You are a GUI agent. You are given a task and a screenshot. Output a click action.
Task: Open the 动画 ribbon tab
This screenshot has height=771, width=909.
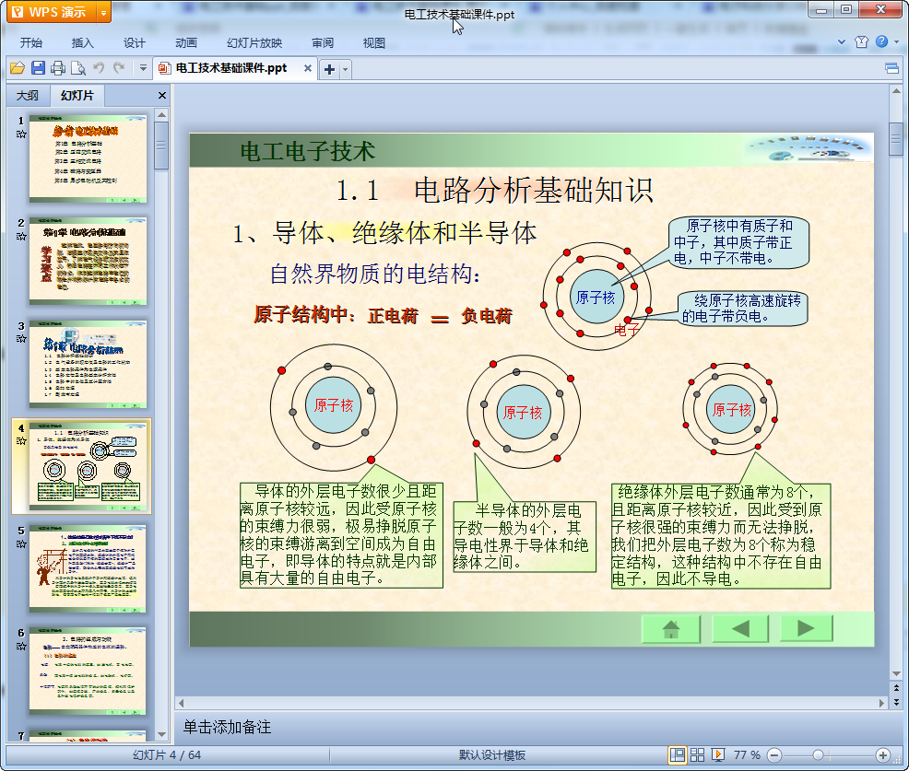pos(186,43)
